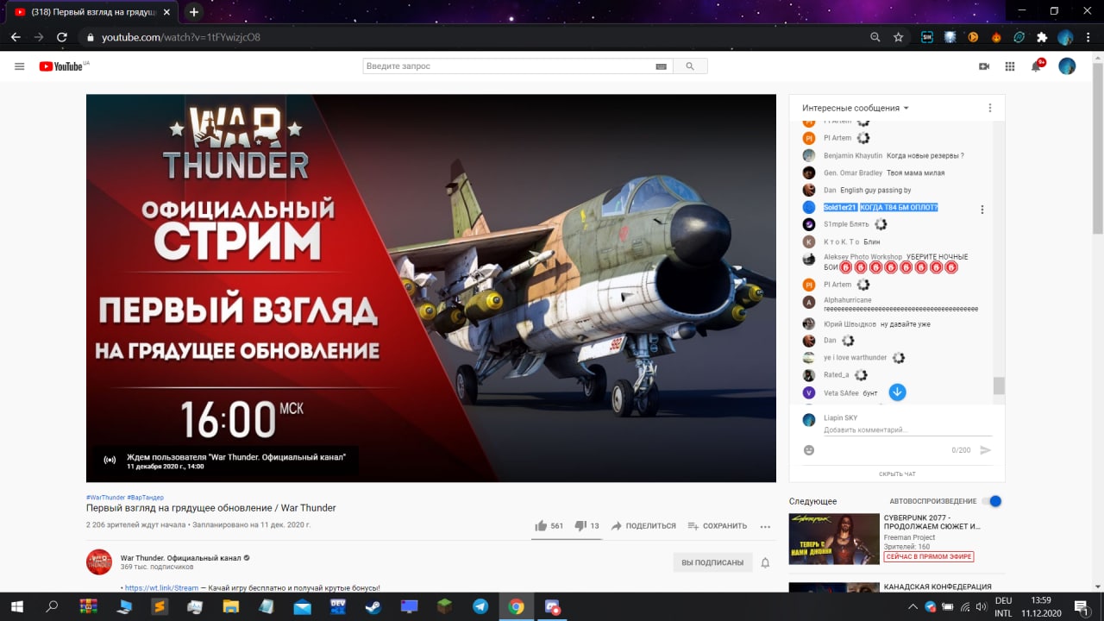This screenshot has height=621, width=1104.
Task: Open the create video camera icon
Action: click(x=984, y=66)
